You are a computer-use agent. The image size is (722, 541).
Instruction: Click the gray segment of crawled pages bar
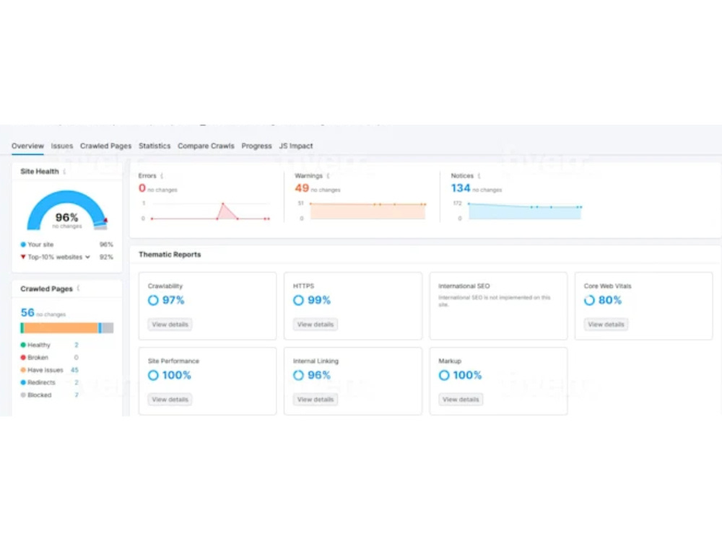pos(108,328)
